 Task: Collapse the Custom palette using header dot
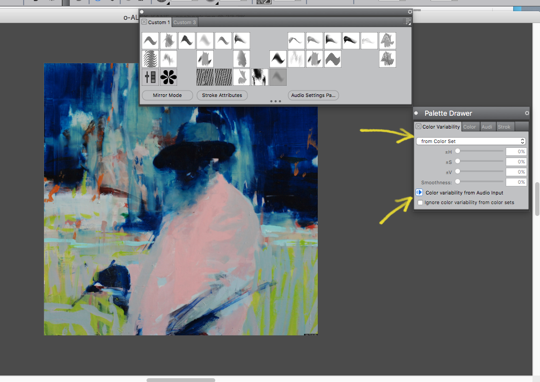tap(142, 12)
